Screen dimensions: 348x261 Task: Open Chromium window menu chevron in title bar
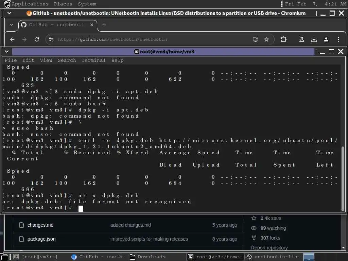click(x=9, y=13)
